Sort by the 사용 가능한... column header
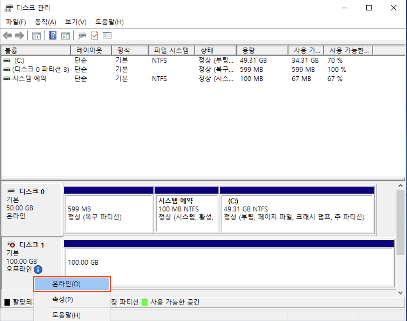The width and height of the screenshot is (407, 321). coord(349,50)
